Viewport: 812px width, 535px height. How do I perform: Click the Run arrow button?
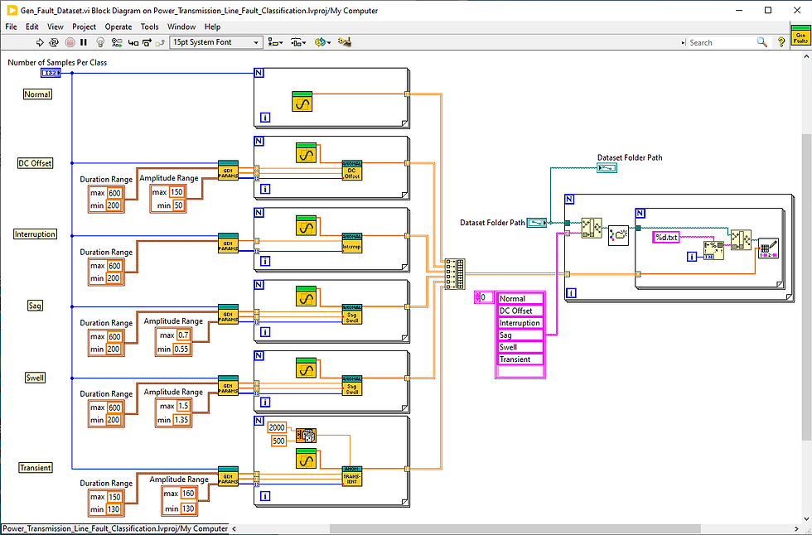pos(40,42)
